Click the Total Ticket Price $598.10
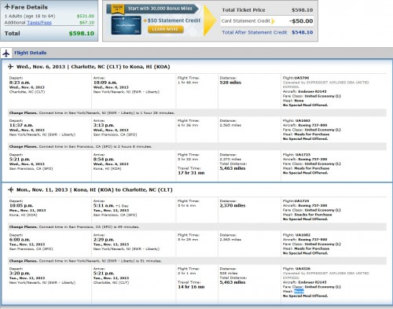Screen dimensions: 393x309 coord(267,10)
